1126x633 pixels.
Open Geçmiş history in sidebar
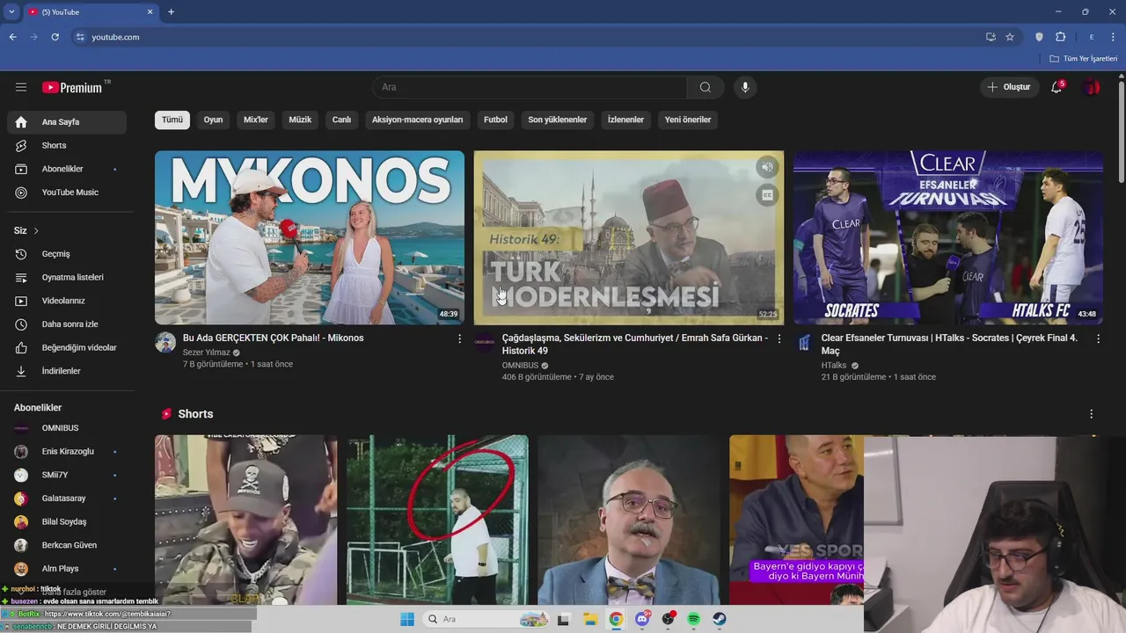point(67,254)
